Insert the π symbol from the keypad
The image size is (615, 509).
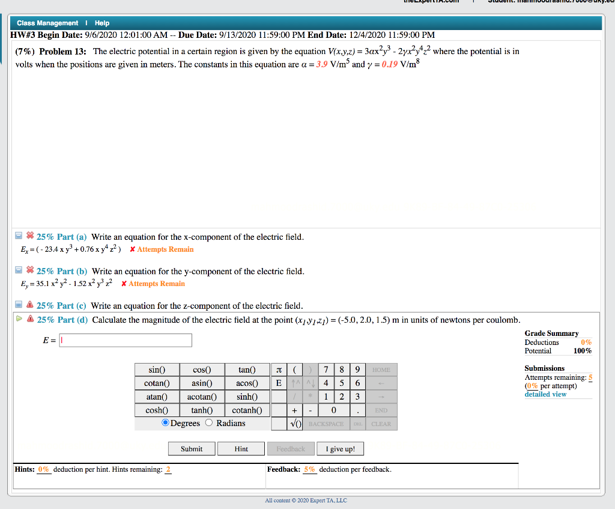(277, 369)
